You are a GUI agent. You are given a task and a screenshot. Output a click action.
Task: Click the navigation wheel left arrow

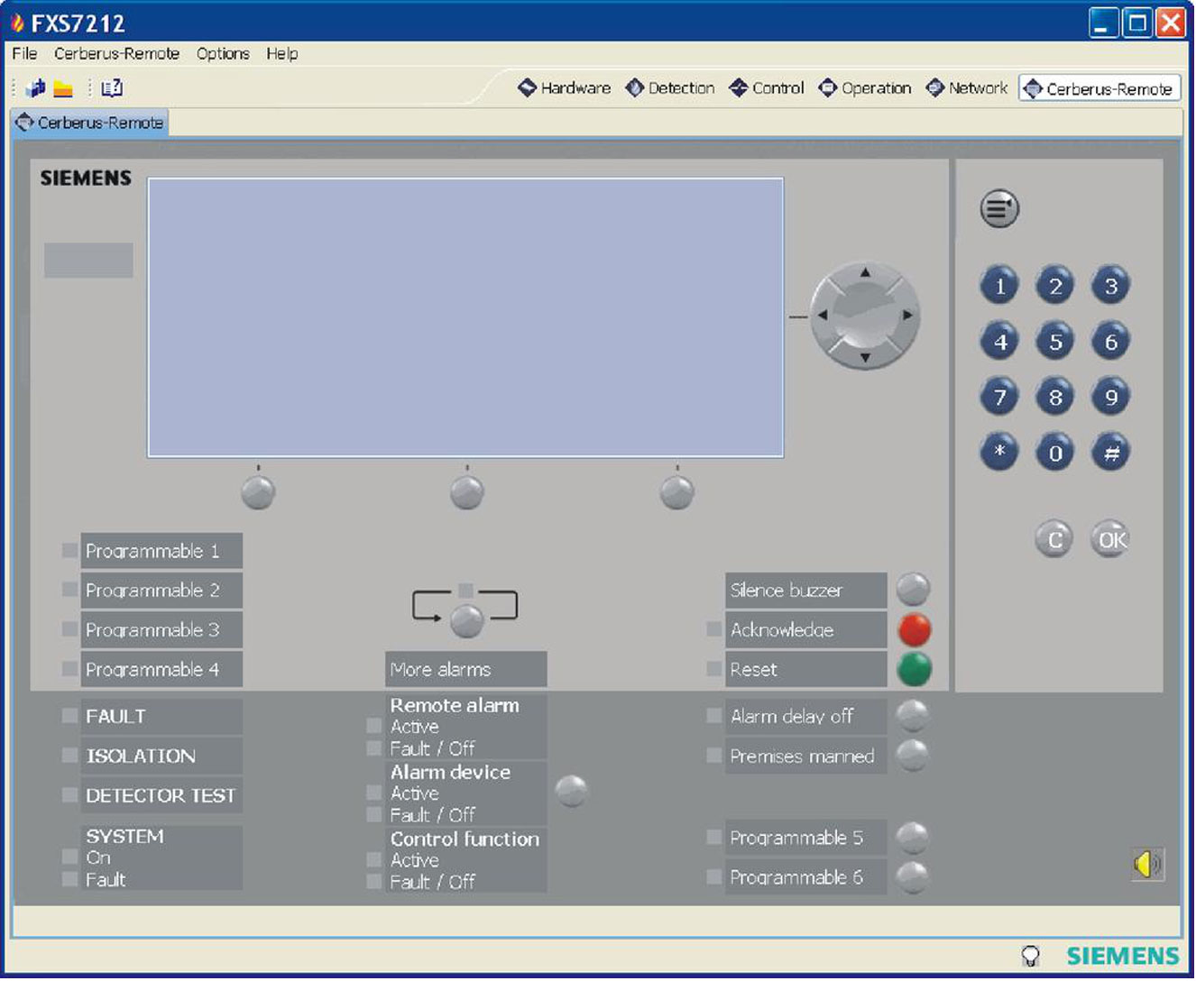click(x=822, y=316)
